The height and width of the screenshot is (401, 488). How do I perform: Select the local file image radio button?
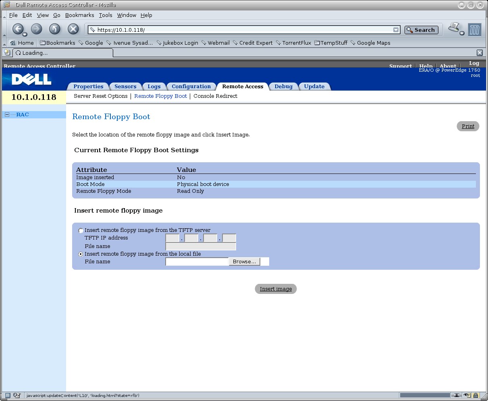pos(81,254)
